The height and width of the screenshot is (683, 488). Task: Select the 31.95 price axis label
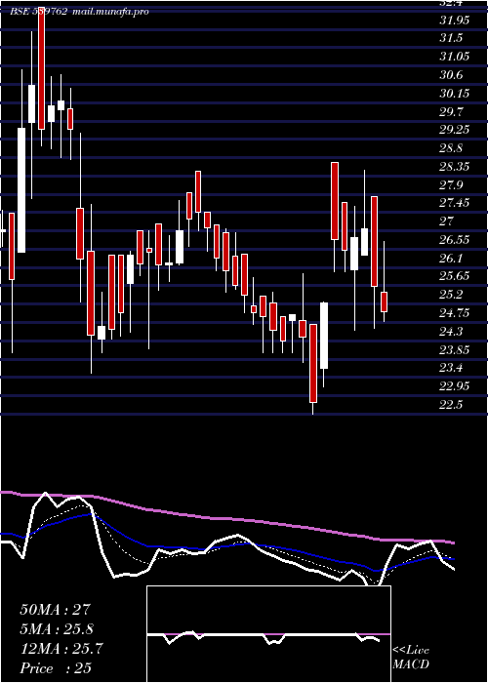454,20
